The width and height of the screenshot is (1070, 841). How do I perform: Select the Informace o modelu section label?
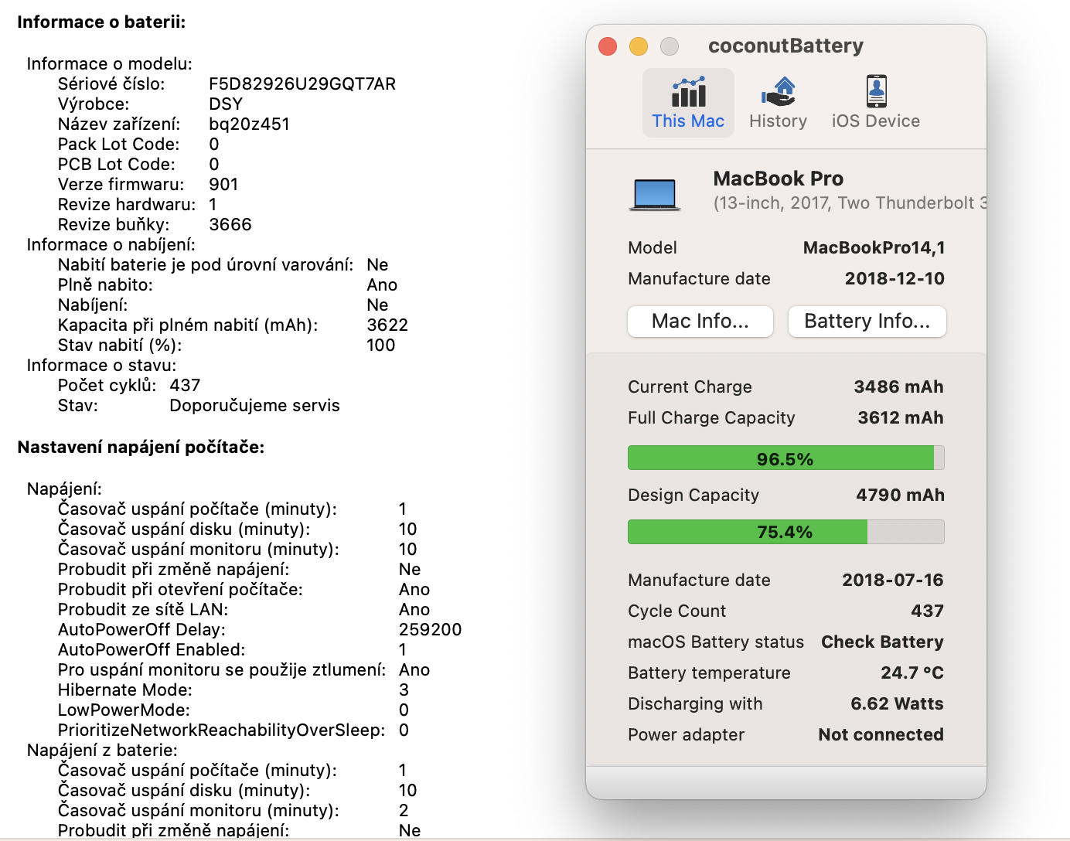click(x=109, y=63)
